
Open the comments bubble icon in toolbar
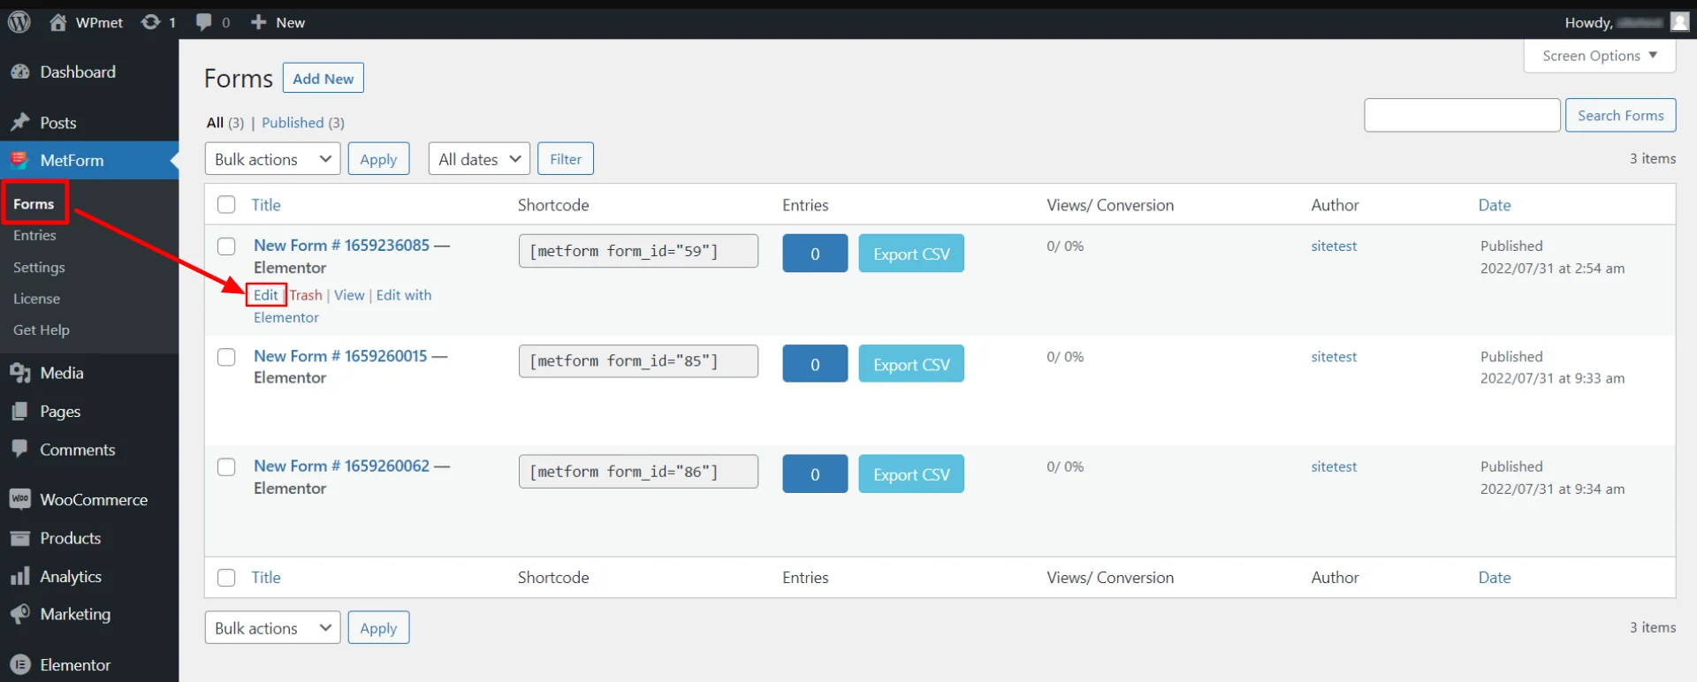tap(204, 22)
